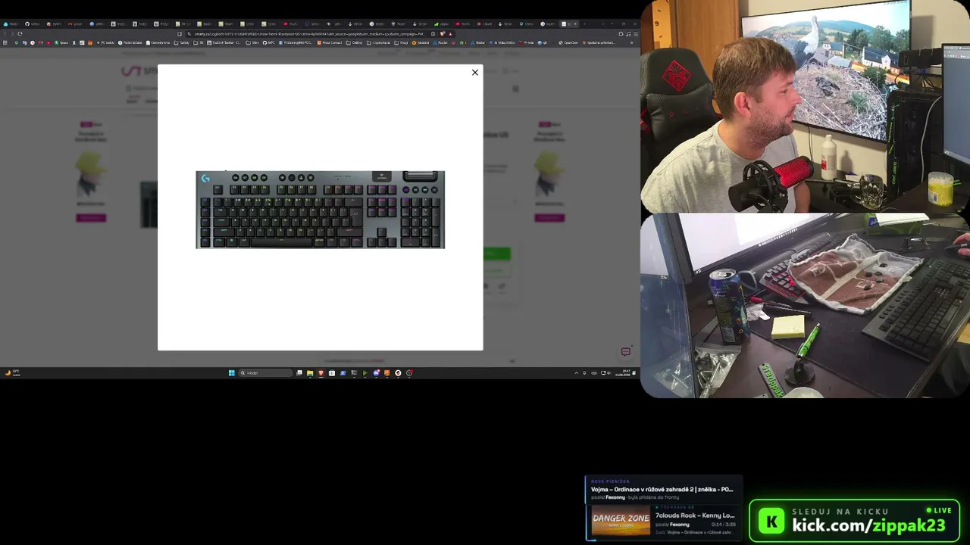Click the Logitech keyboard product image

click(321, 210)
